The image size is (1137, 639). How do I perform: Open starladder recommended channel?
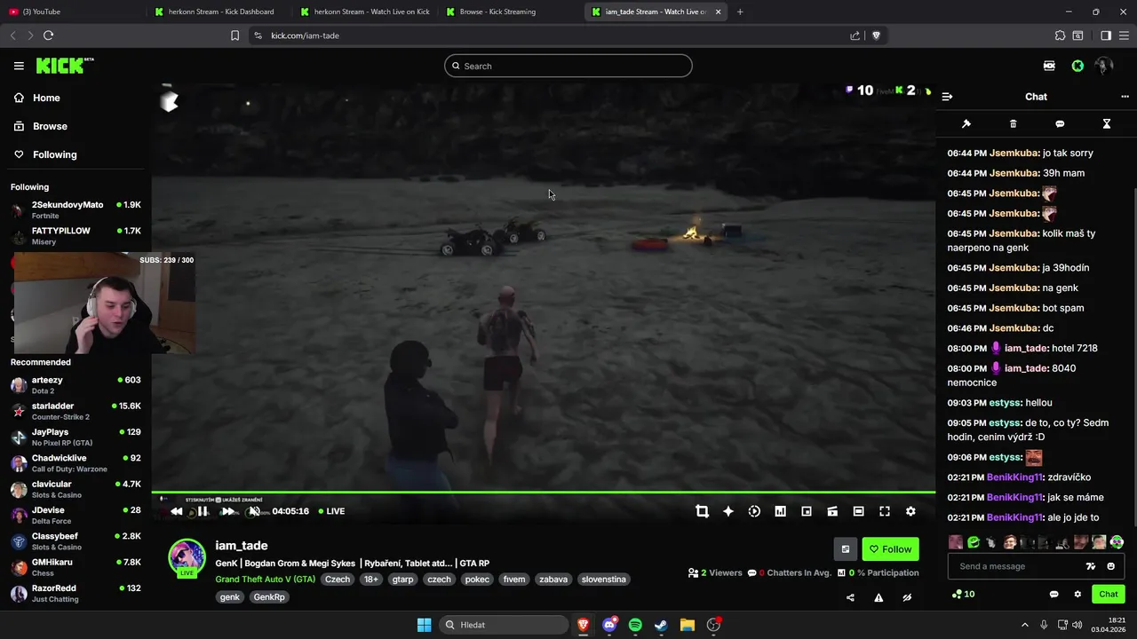point(76,411)
